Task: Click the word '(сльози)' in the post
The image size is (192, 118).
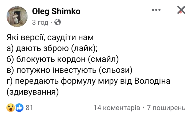Action: (116, 70)
